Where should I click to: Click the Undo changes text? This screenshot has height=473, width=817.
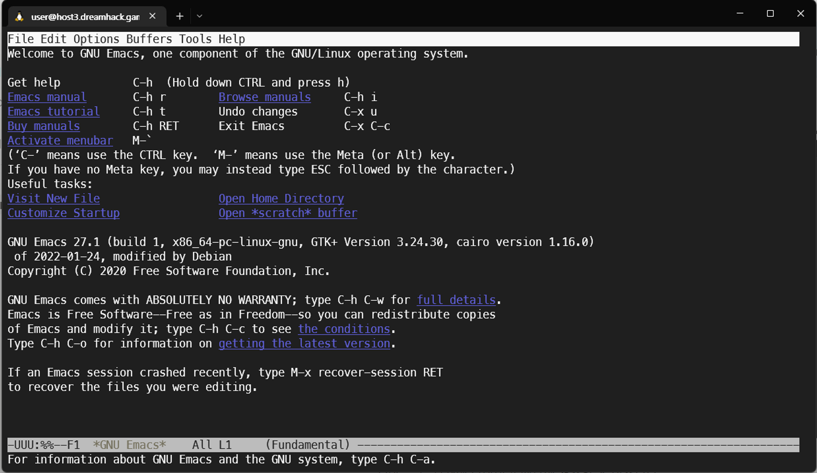(x=258, y=112)
